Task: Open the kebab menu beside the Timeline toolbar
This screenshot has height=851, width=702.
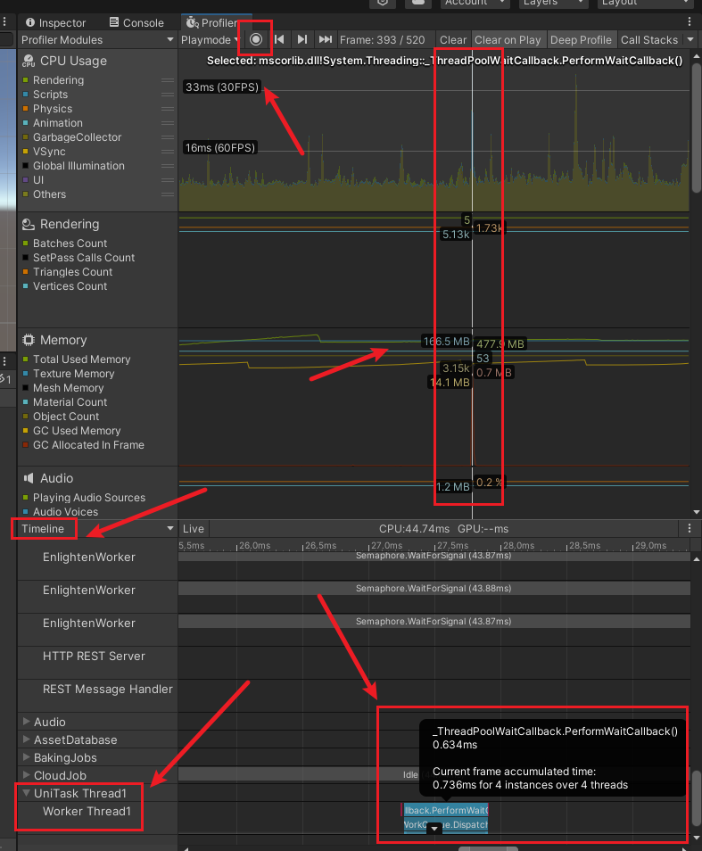Action: [x=690, y=529]
